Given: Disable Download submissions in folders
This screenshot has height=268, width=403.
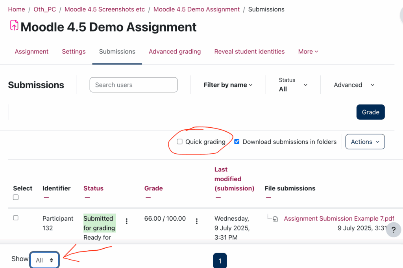Looking at the screenshot, I should (237, 141).
